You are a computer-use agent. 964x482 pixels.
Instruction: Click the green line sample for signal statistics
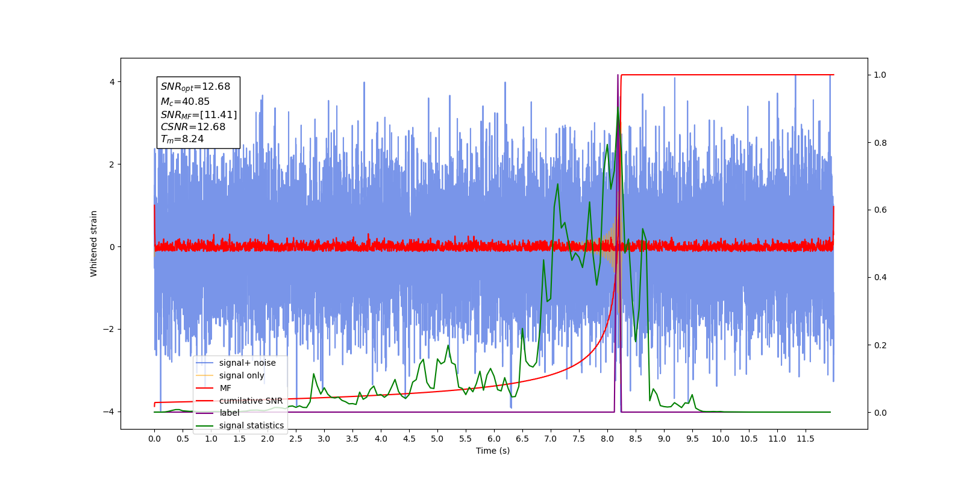pyautogui.click(x=205, y=425)
